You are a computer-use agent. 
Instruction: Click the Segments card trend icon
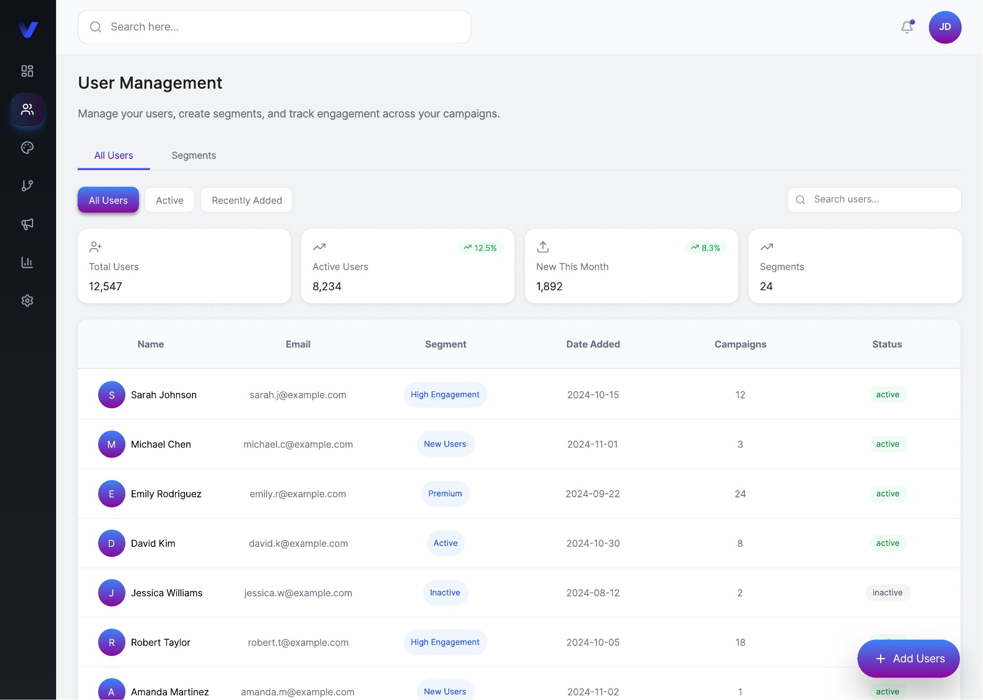766,247
